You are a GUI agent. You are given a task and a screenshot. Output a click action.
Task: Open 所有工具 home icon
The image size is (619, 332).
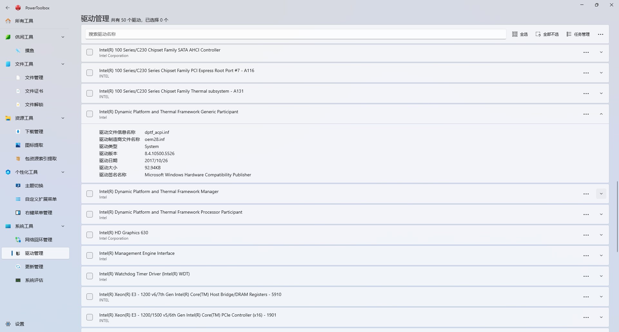pyautogui.click(x=8, y=21)
